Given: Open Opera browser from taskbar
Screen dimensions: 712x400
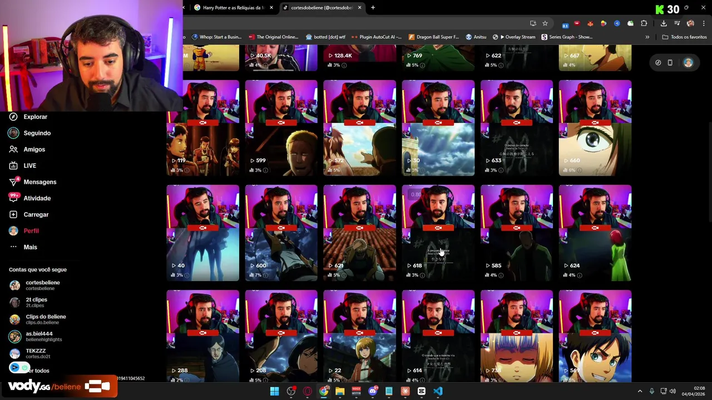Looking at the screenshot, I should point(308,391).
